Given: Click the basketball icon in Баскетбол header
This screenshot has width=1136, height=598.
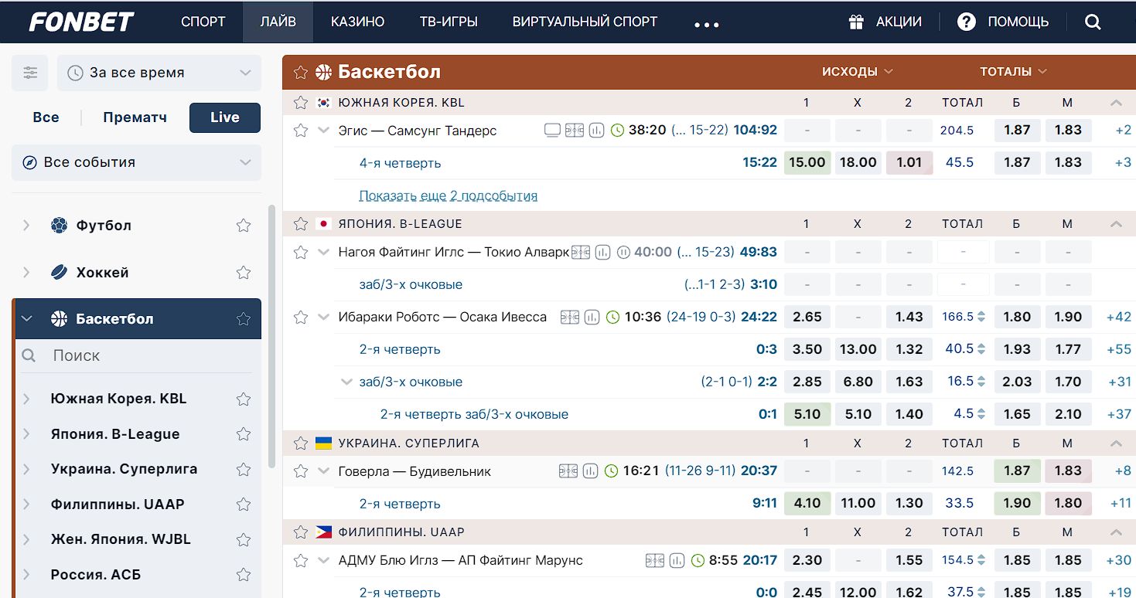Looking at the screenshot, I should tap(323, 73).
